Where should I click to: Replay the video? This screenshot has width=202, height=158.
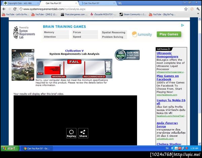(71, 133)
